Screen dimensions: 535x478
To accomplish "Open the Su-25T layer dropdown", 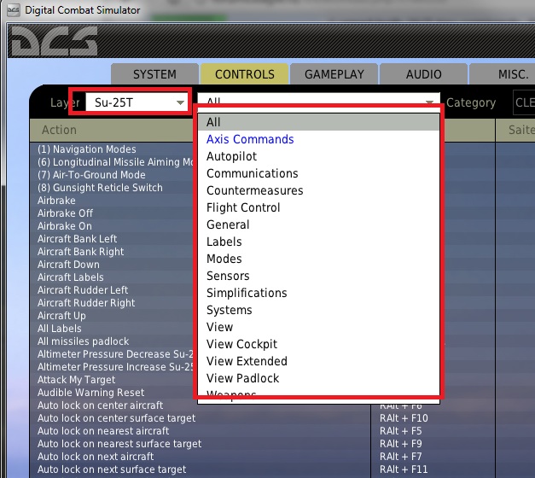I will point(137,102).
